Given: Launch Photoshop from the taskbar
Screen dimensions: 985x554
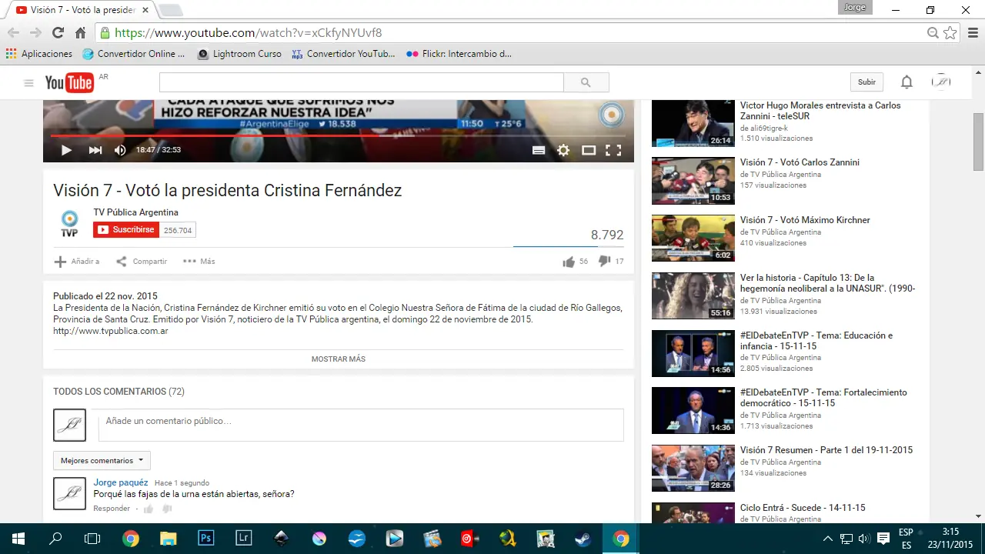Looking at the screenshot, I should (206, 539).
